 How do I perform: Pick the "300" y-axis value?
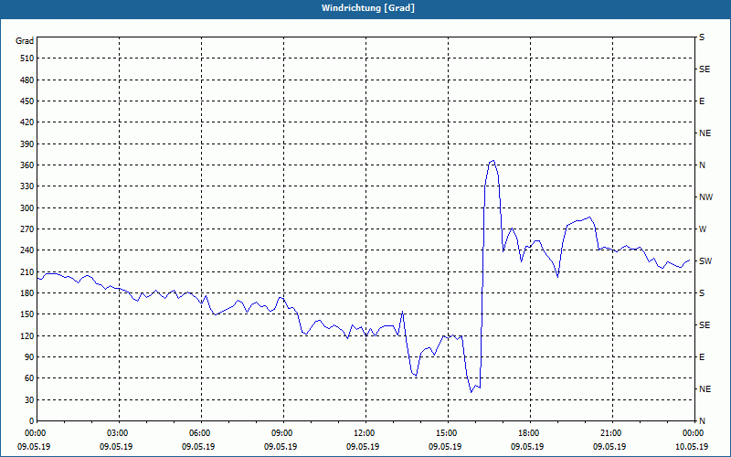[x=27, y=208]
